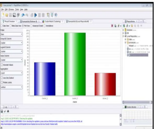Click the save log icon in Log panel
Viewport: 154px width, 129px height.
tap(2, 111)
